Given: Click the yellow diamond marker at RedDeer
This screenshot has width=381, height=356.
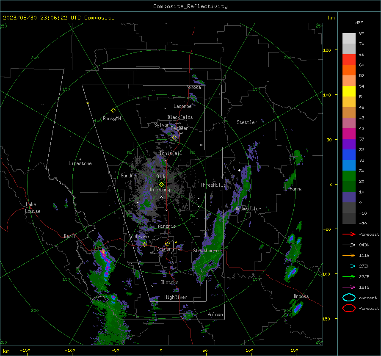Looking at the screenshot, I should (174, 138).
